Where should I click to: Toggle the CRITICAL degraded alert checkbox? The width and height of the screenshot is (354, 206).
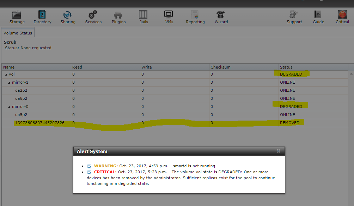pyautogui.click(x=90, y=173)
